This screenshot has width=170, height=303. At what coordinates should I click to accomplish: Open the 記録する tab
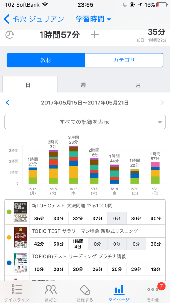pyautogui.click(x=85, y=292)
